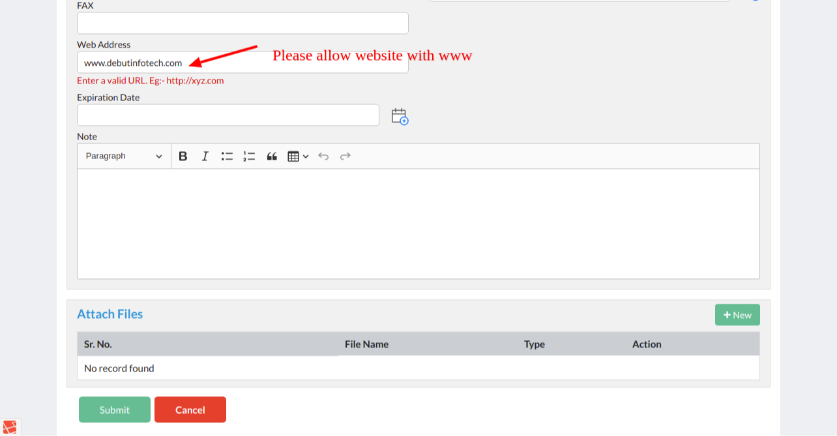Add a new attachment with New button
Image resolution: width=837 pixels, height=436 pixels.
coord(737,315)
